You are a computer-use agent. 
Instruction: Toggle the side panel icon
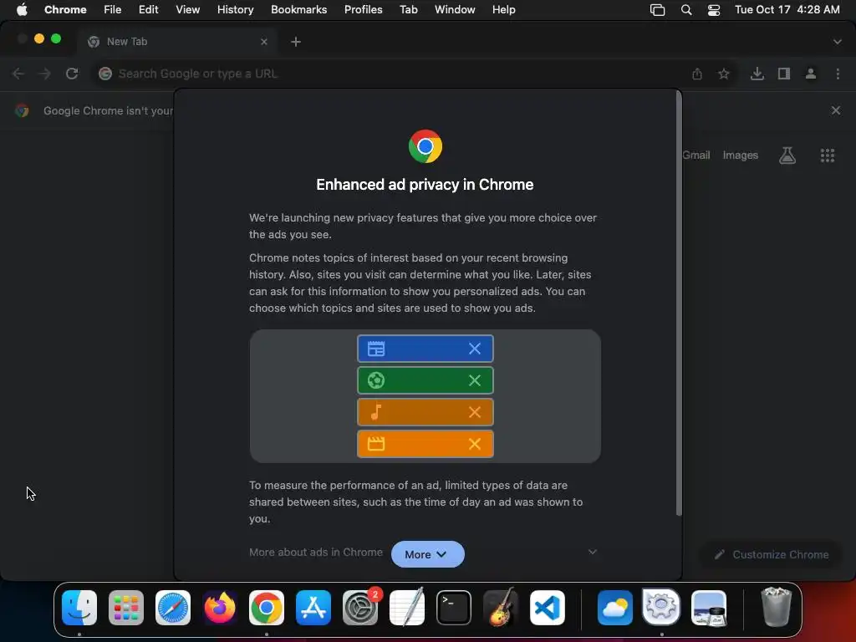pyautogui.click(x=784, y=74)
